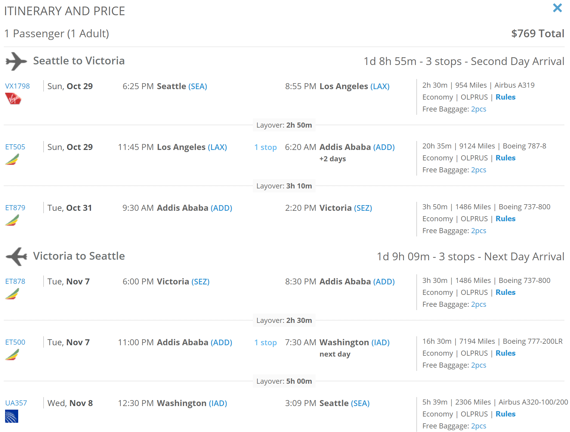The height and width of the screenshot is (432, 570).
Task: View fare Rules for the Seattle to Los Angeles flight
Action: tap(506, 97)
